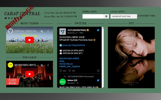The width and height of the screenshot is (161, 100).
Task: Play the SEVENTEEN HYBE Labels video
Action: pyautogui.click(x=29, y=74)
